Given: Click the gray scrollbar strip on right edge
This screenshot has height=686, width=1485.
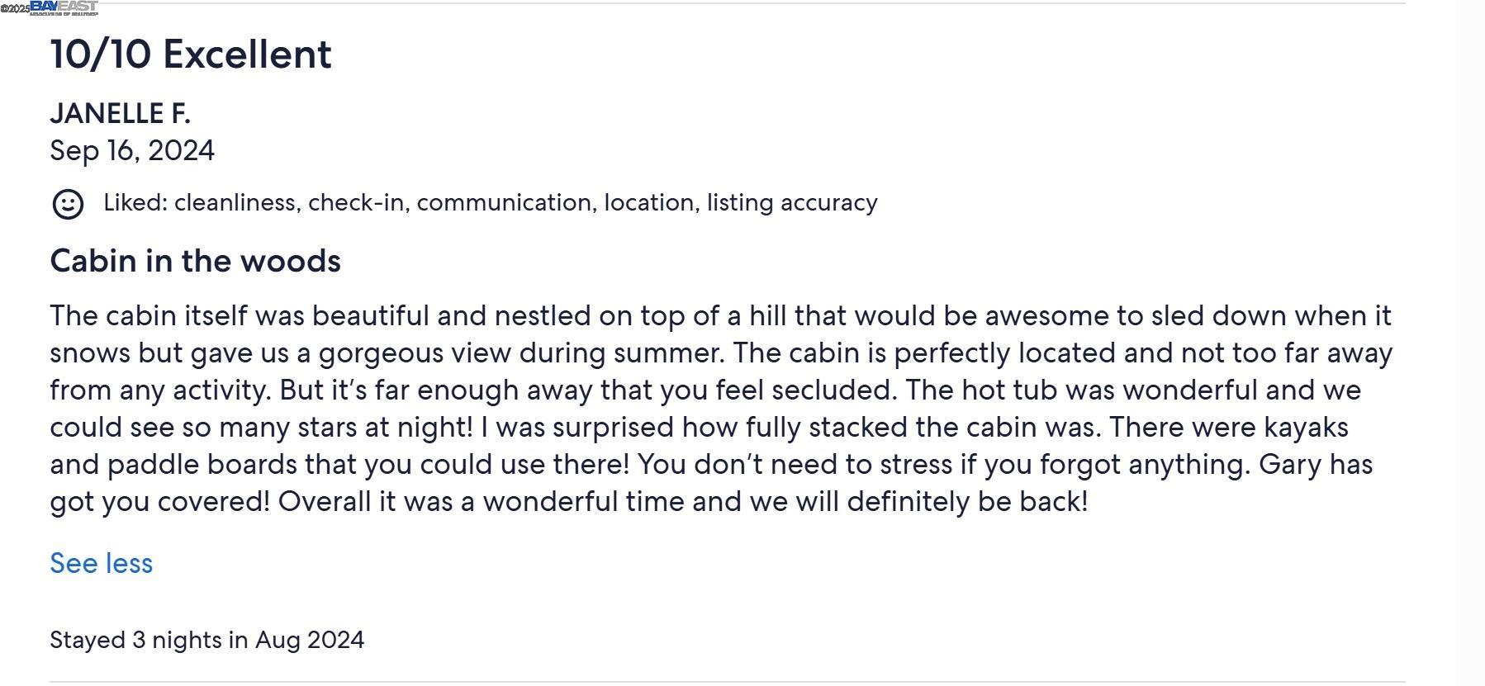Looking at the screenshot, I should (x=1469, y=343).
